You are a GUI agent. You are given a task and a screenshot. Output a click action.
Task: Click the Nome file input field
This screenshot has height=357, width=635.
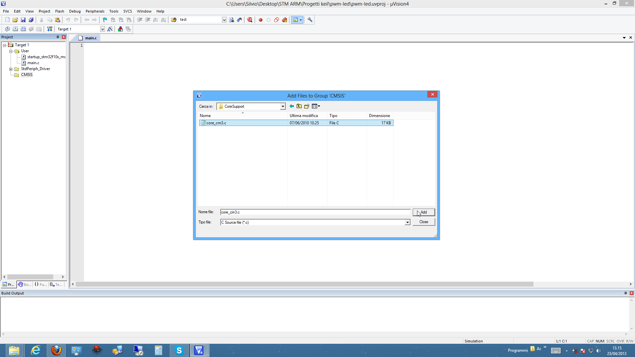pos(315,212)
